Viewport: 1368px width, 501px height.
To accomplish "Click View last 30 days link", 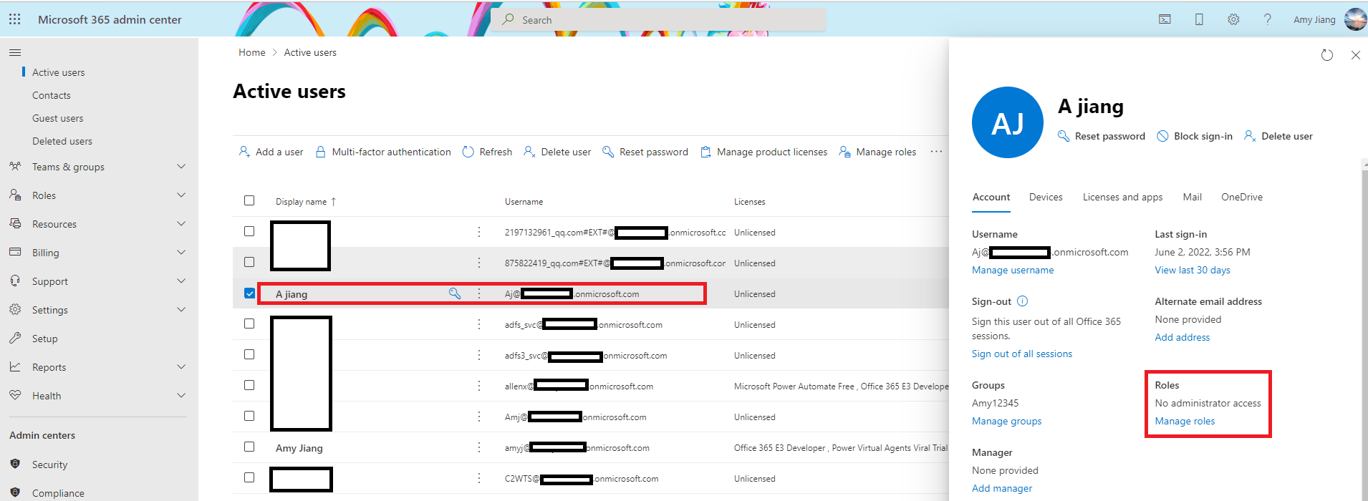I will [x=1193, y=270].
